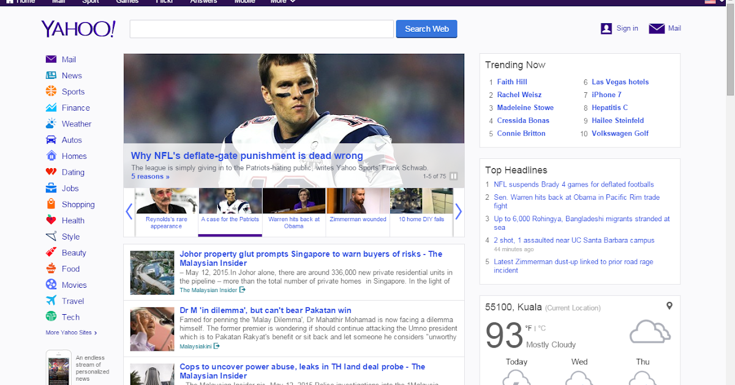Open trending topic Rachel Weisz
The height and width of the screenshot is (385, 735).
pos(519,95)
